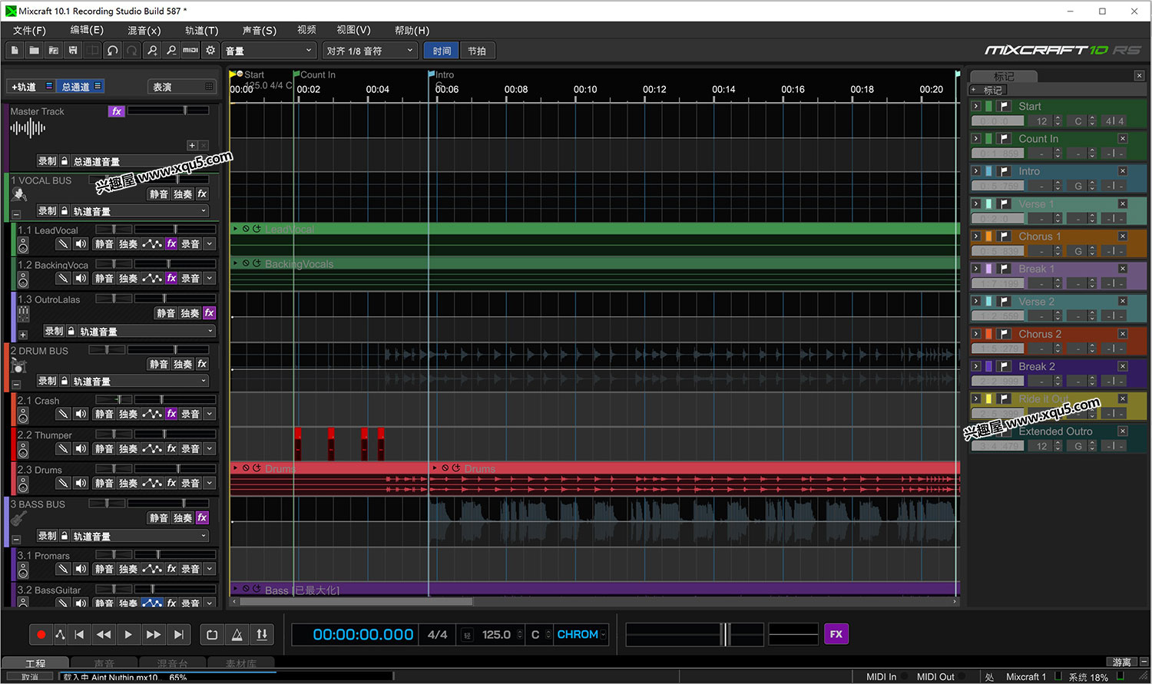Undo the last action via toolbar
The width and height of the screenshot is (1152, 684).
[112, 51]
